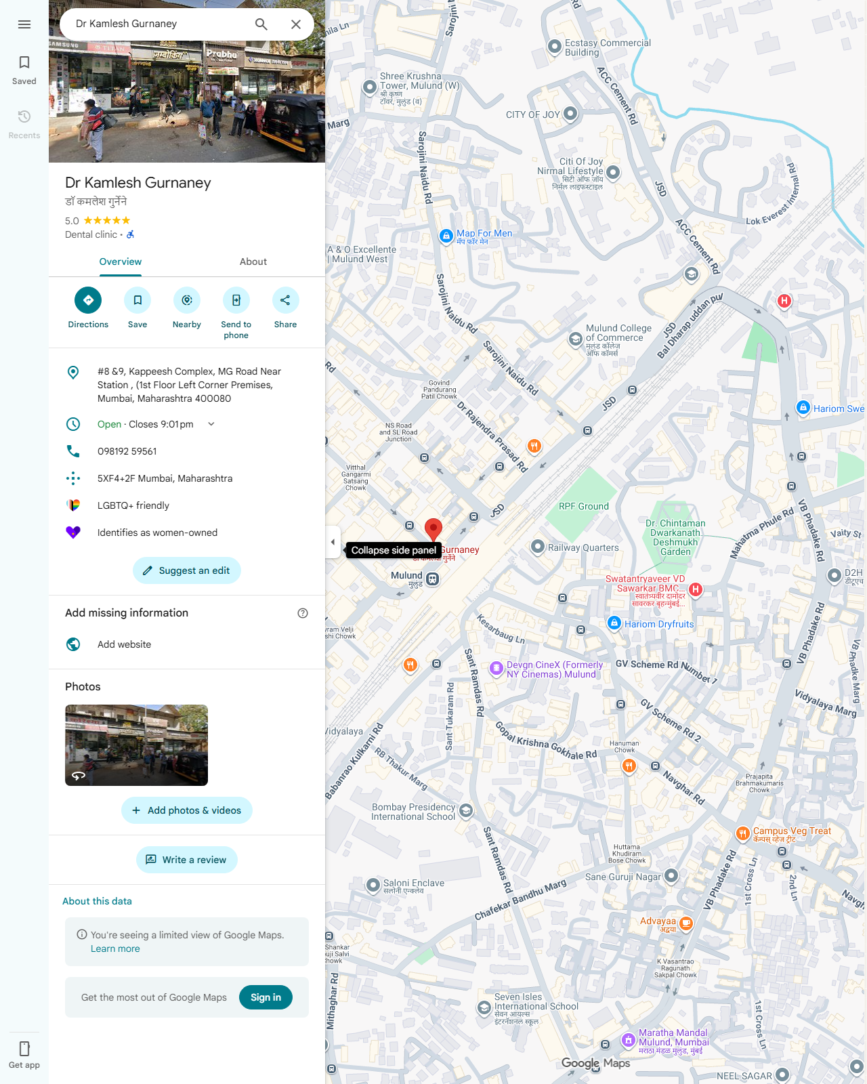Image resolution: width=867 pixels, height=1084 pixels.
Task: Click the address location pin icon
Action: pyautogui.click(x=73, y=372)
